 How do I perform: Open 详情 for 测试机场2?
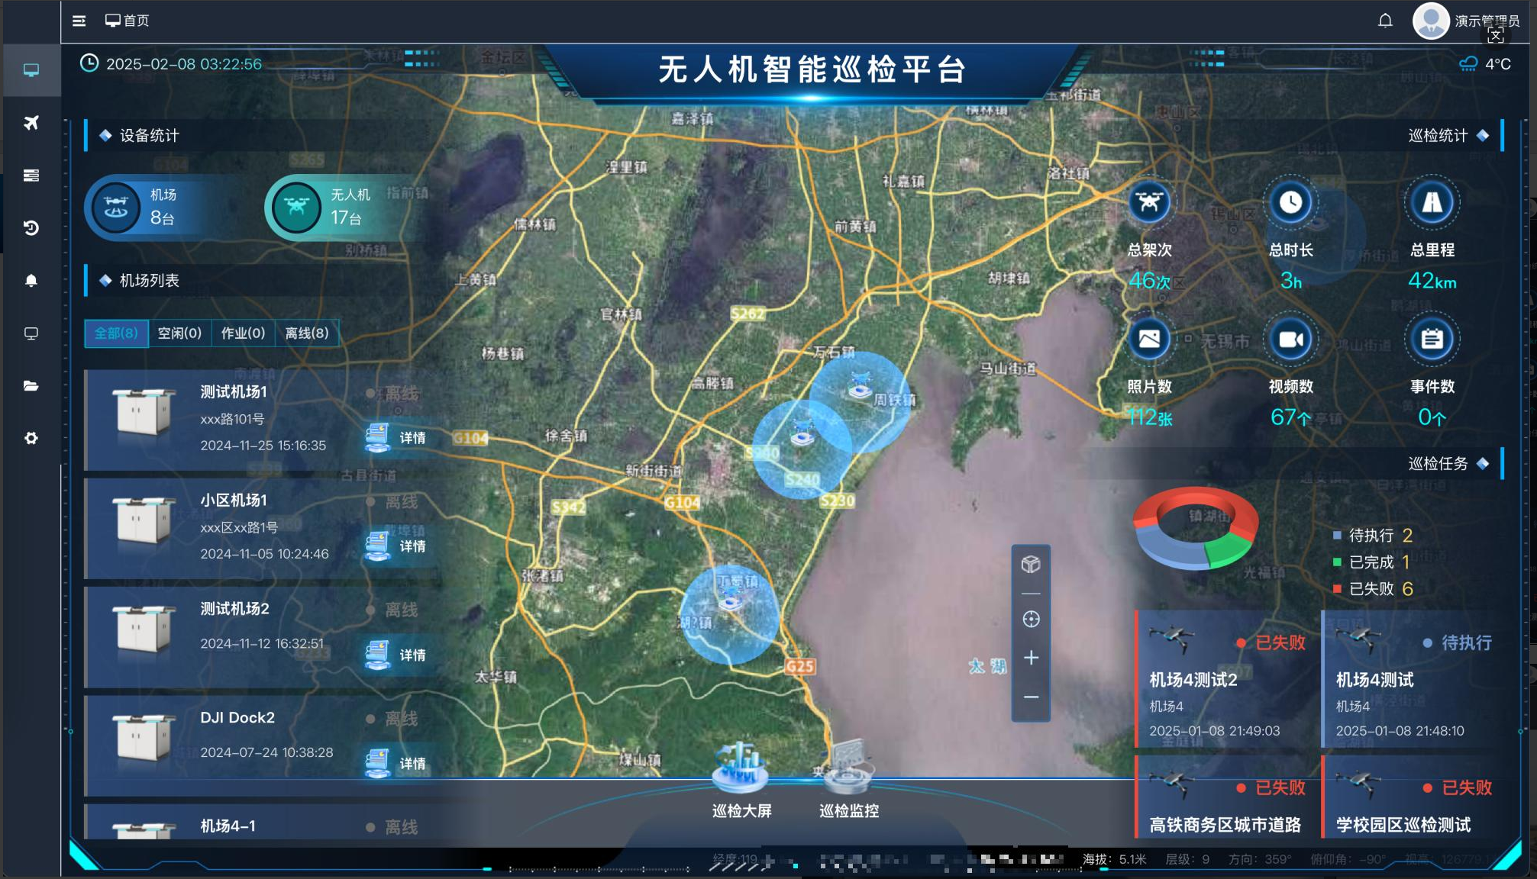pyautogui.click(x=397, y=655)
